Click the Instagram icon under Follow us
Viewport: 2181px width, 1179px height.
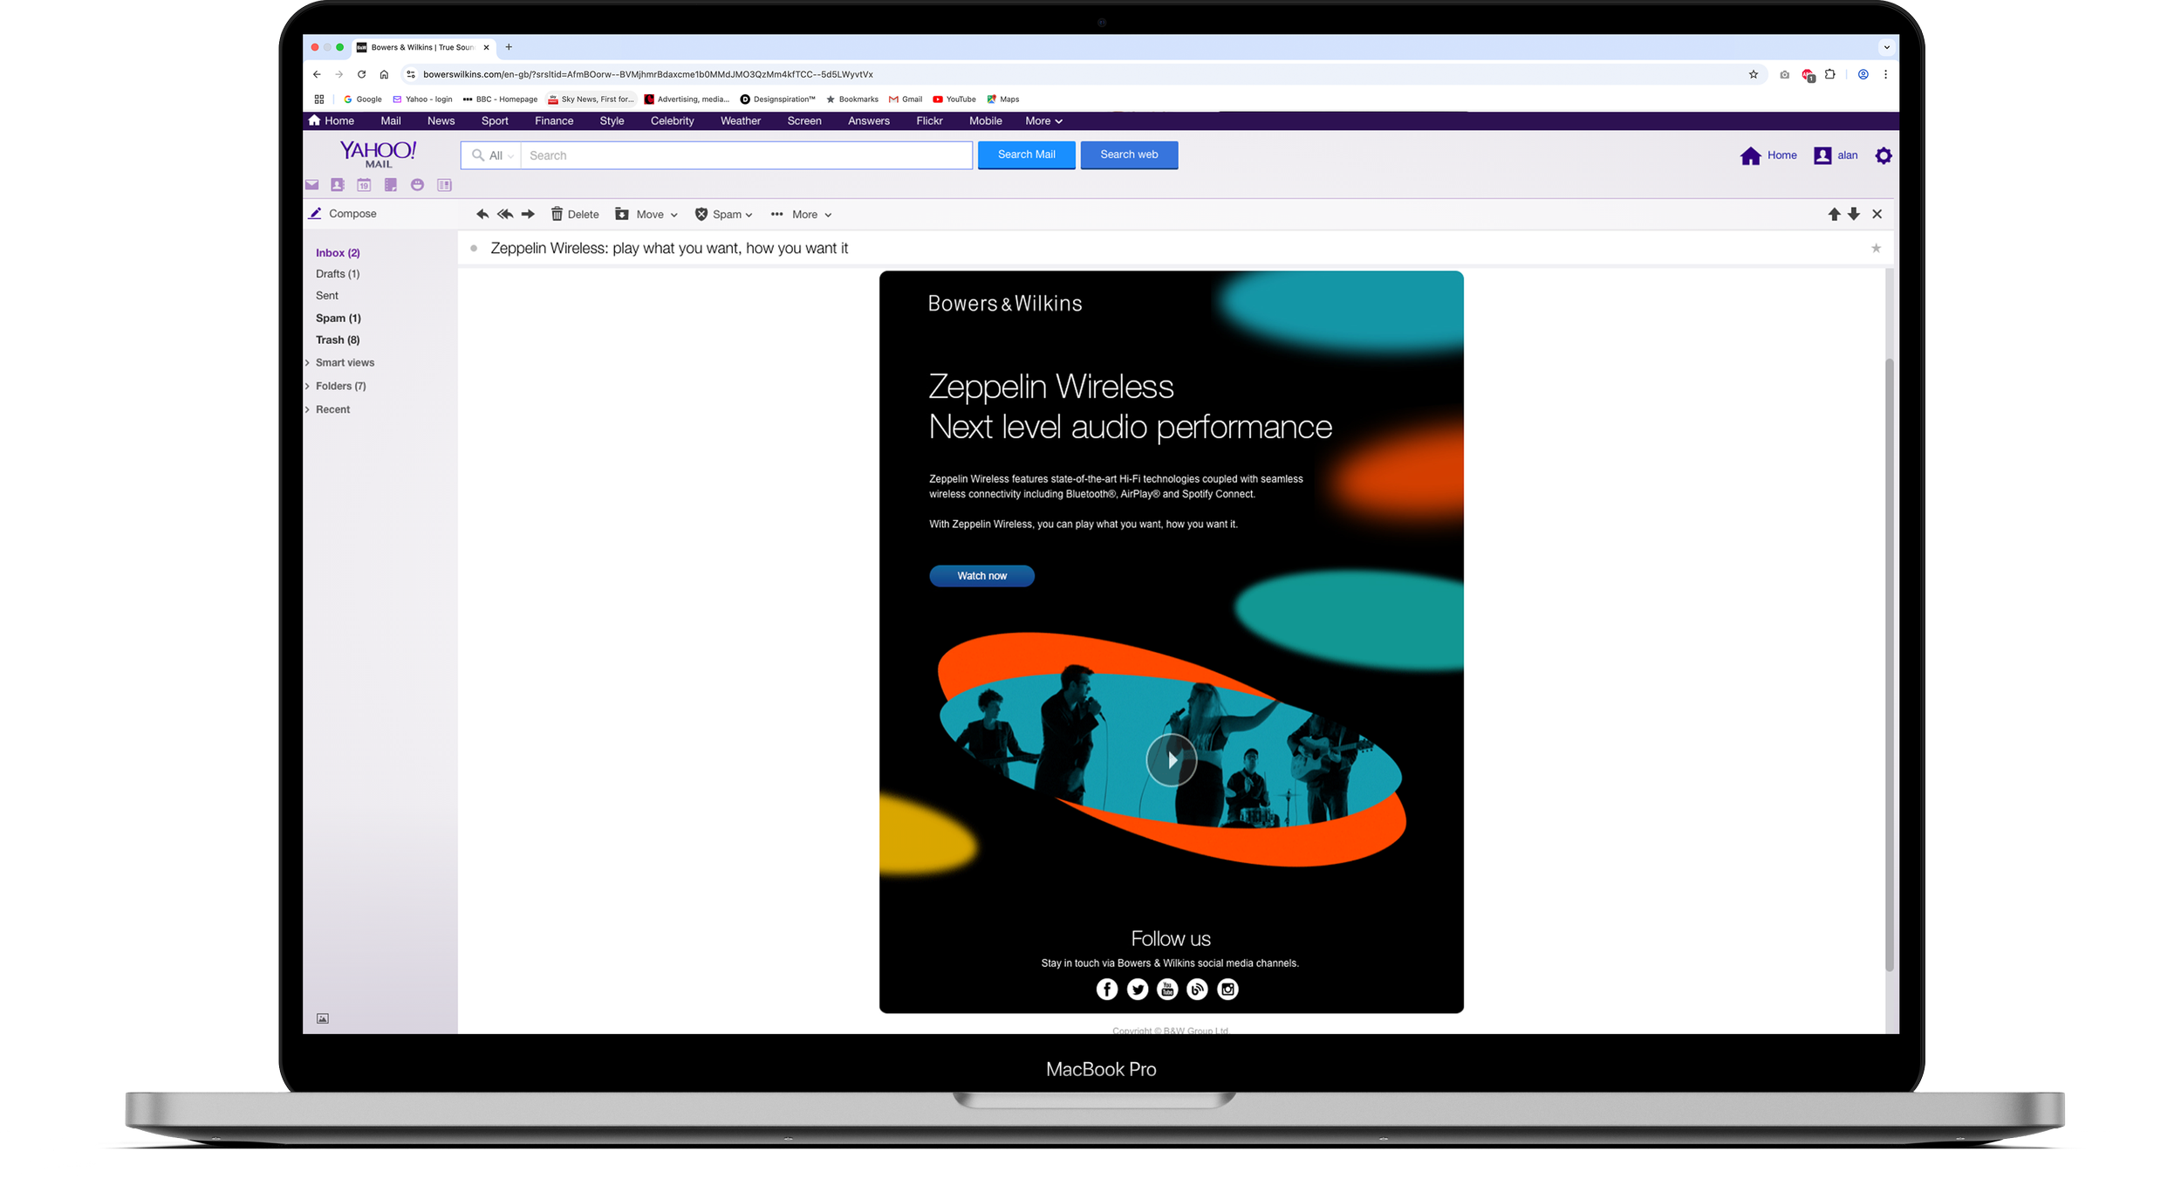point(1227,989)
